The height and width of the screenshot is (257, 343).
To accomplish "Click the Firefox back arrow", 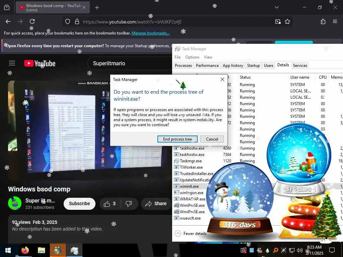I will (x=8, y=21).
